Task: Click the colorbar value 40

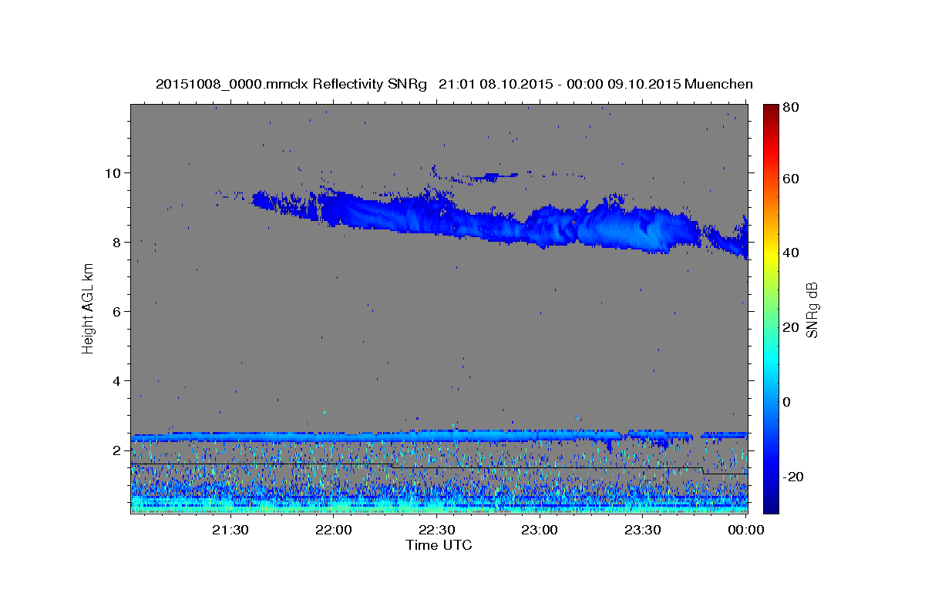Action: pos(792,253)
